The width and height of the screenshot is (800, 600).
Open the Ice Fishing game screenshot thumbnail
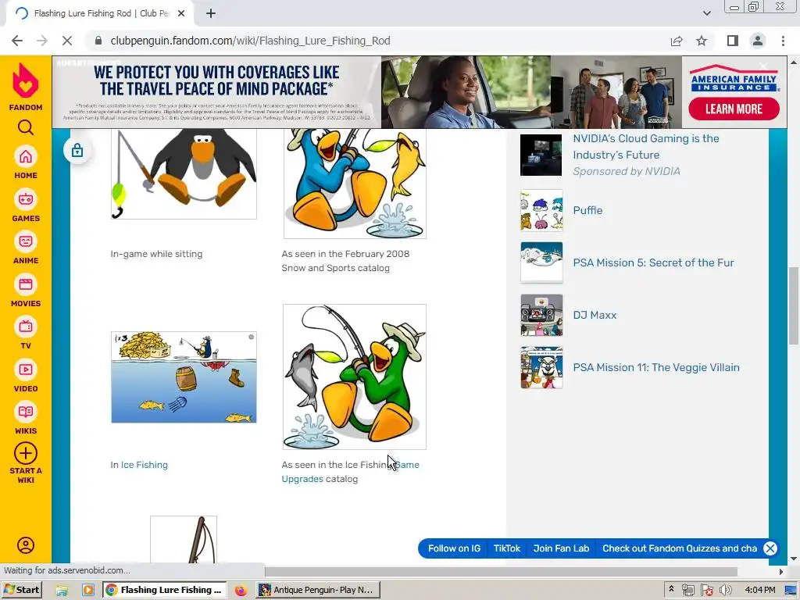click(184, 377)
